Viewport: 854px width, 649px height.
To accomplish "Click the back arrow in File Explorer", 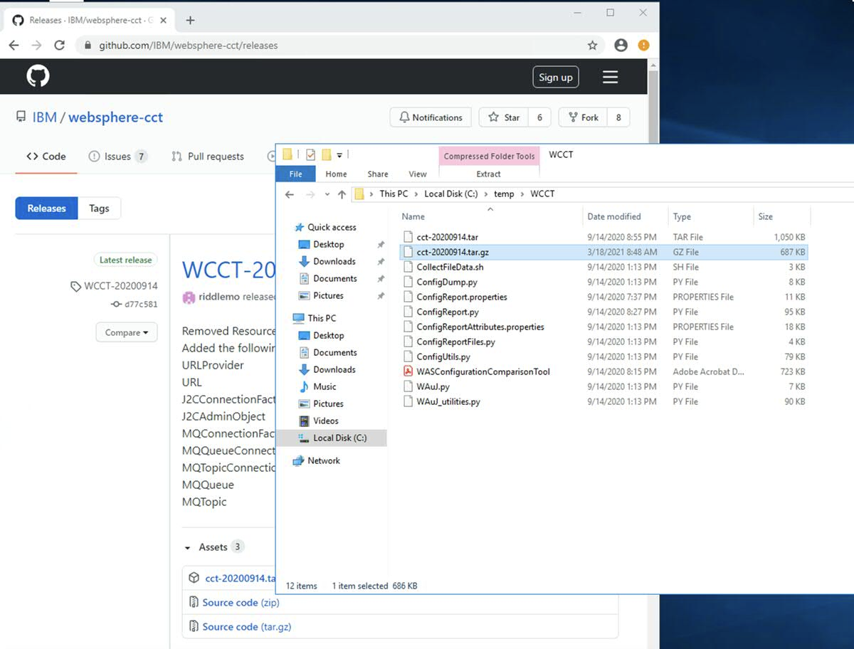I will pos(289,194).
